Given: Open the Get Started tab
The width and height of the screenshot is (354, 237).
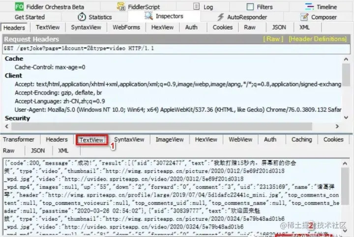Looking at the screenshot, I should point(29,17).
